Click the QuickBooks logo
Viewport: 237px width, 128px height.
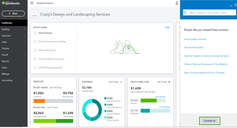pos(11,3)
